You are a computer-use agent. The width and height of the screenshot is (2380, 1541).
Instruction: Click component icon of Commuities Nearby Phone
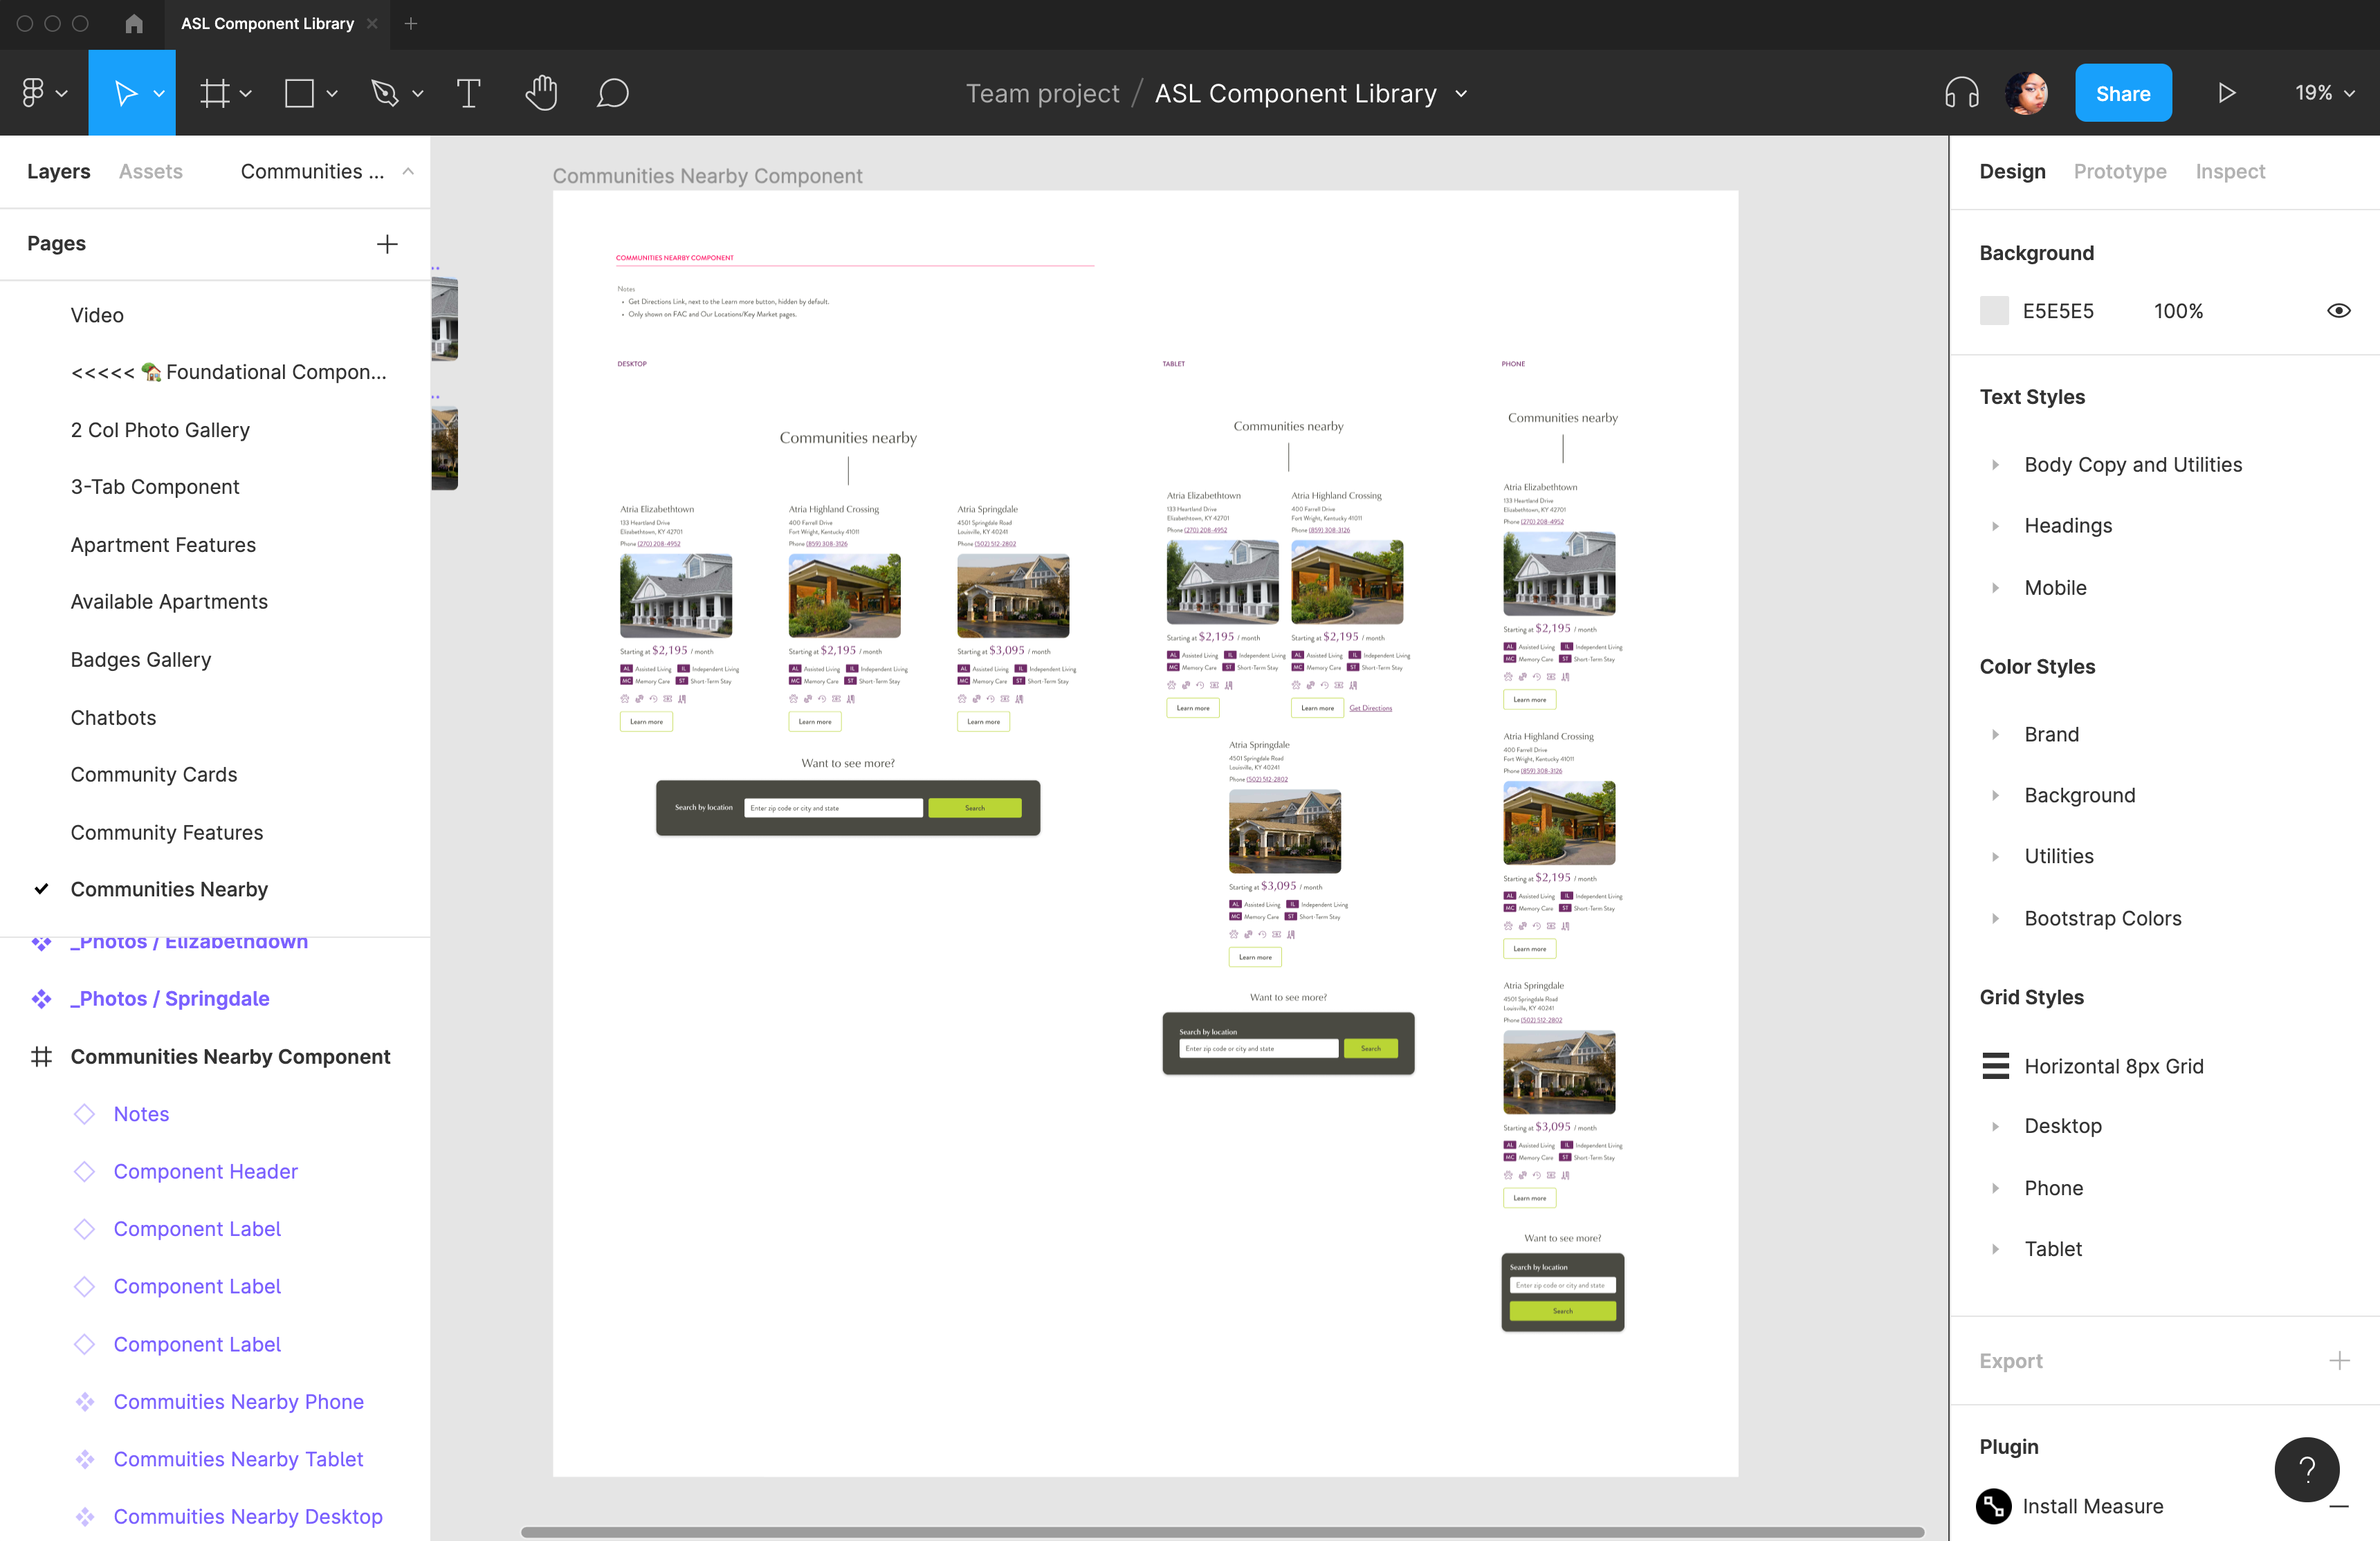click(x=85, y=1402)
